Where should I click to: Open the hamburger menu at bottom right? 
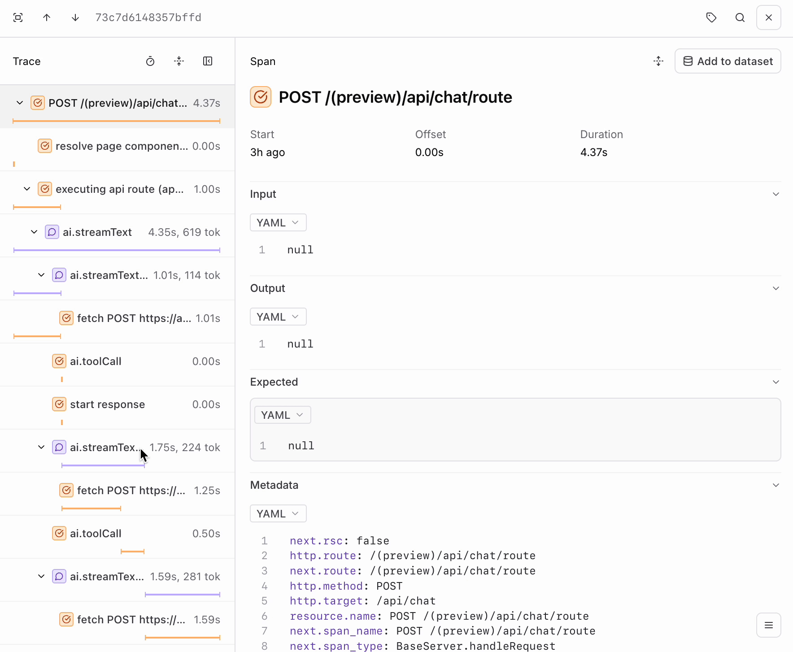[769, 625]
